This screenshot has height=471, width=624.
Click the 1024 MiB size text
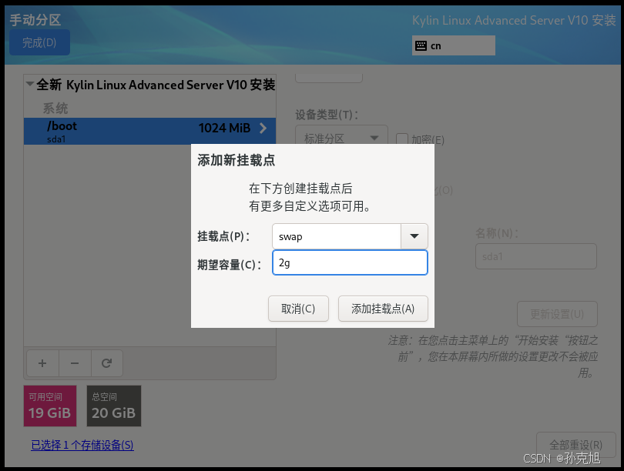tap(224, 128)
